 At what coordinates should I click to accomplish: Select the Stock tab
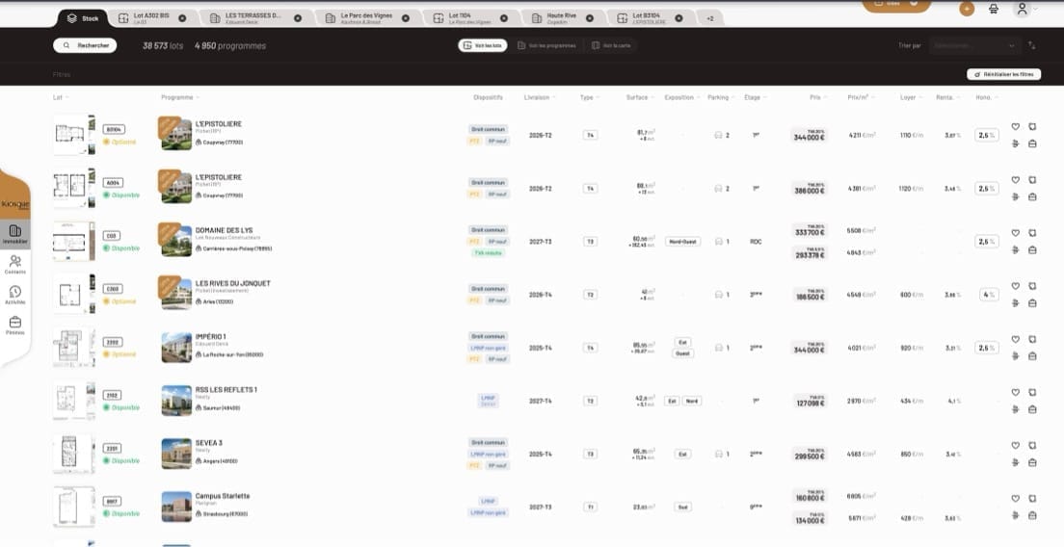[x=84, y=18]
